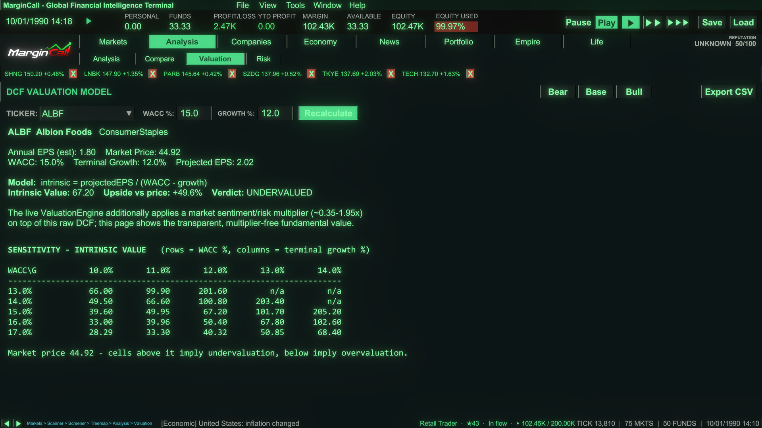Open the File menu
The width and height of the screenshot is (762, 428).
coord(242,5)
